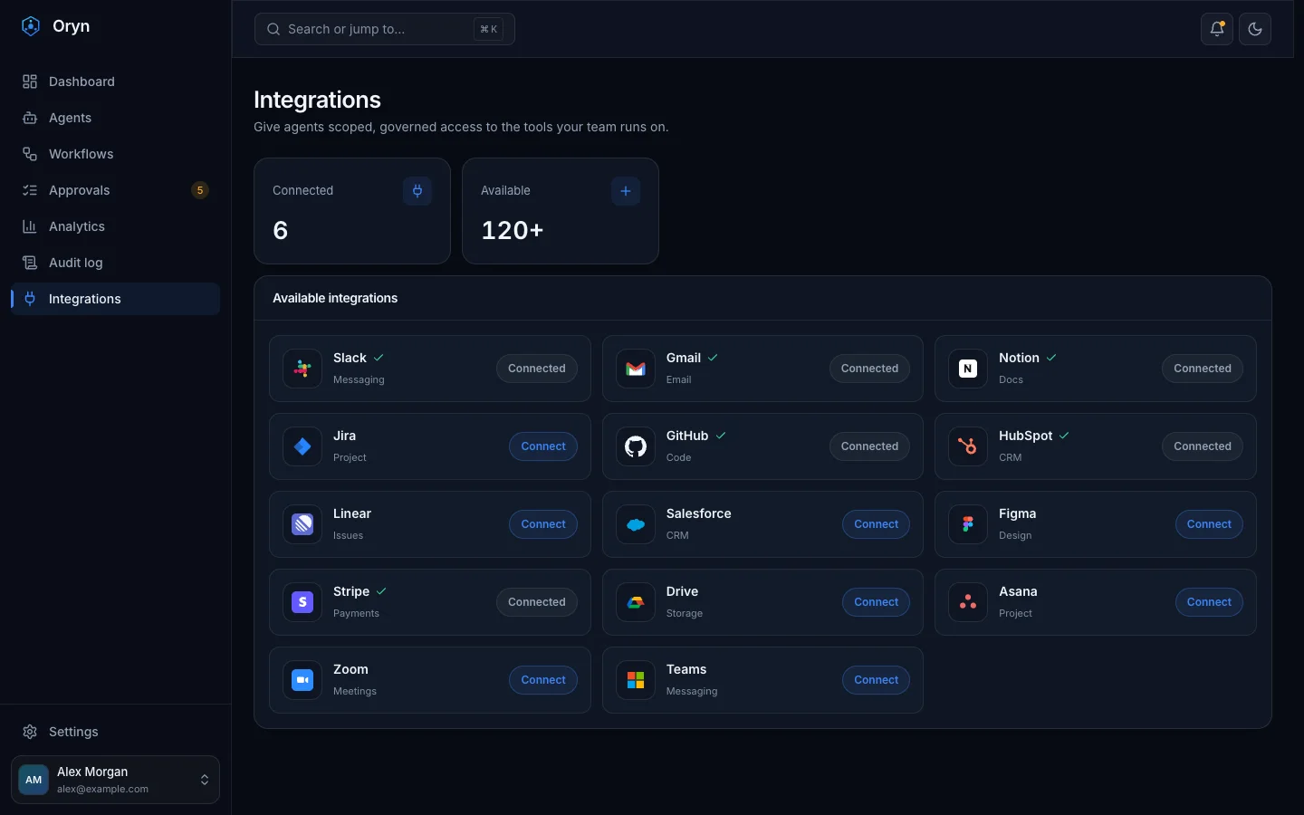Click the plus icon on Available card
Image resolution: width=1304 pixels, height=815 pixels.
point(626,191)
